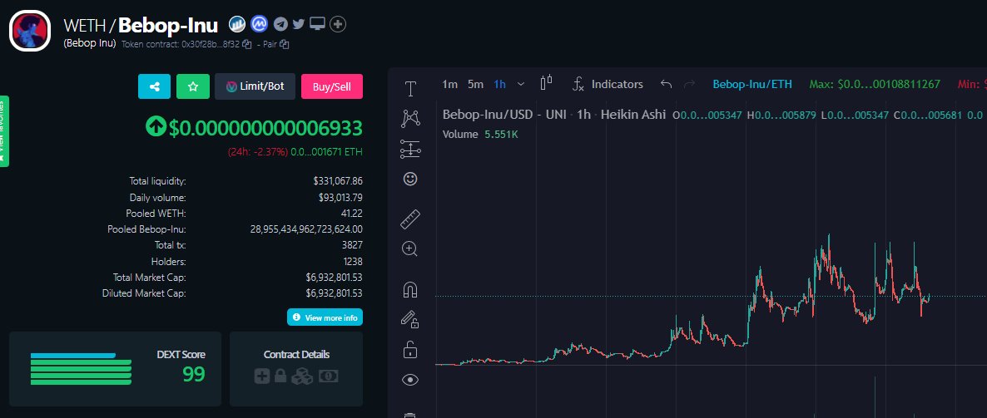Open the Telegram link icon
This screenshot has width=987, height=418.
[280, 24]
